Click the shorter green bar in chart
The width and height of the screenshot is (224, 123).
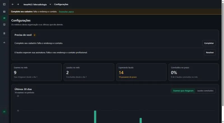141,120
